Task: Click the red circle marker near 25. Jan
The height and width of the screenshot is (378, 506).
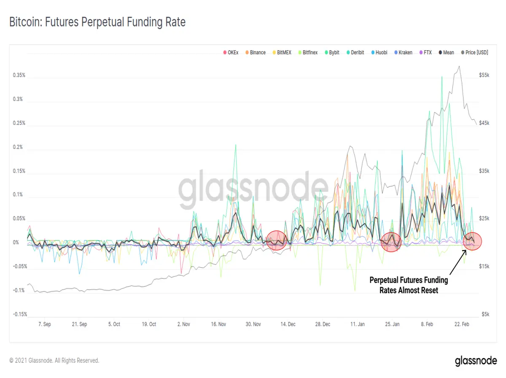Action: coord(391,242)
